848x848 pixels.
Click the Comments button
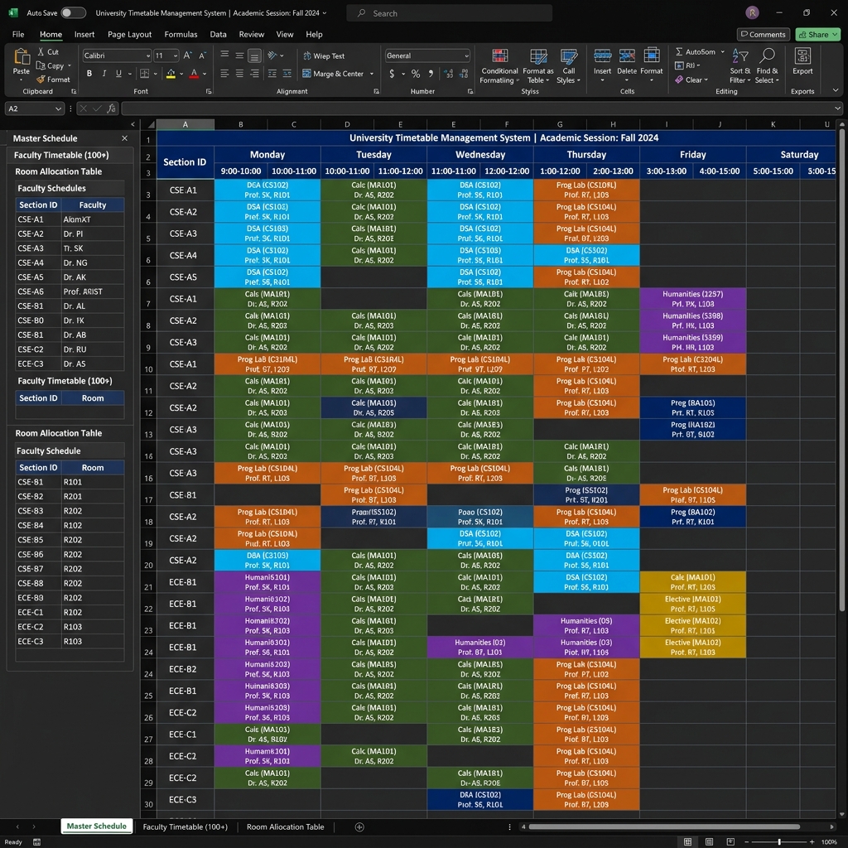point(763,35)
